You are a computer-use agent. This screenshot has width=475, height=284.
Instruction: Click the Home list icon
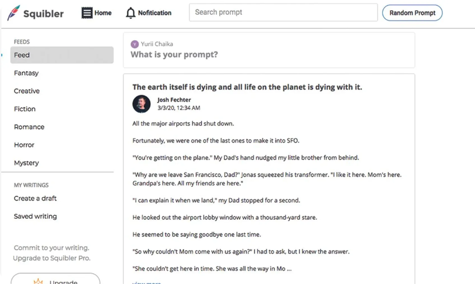tap(87, 13)
